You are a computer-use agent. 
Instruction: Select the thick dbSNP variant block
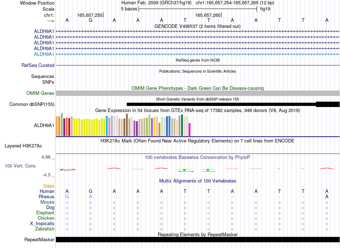328,104
